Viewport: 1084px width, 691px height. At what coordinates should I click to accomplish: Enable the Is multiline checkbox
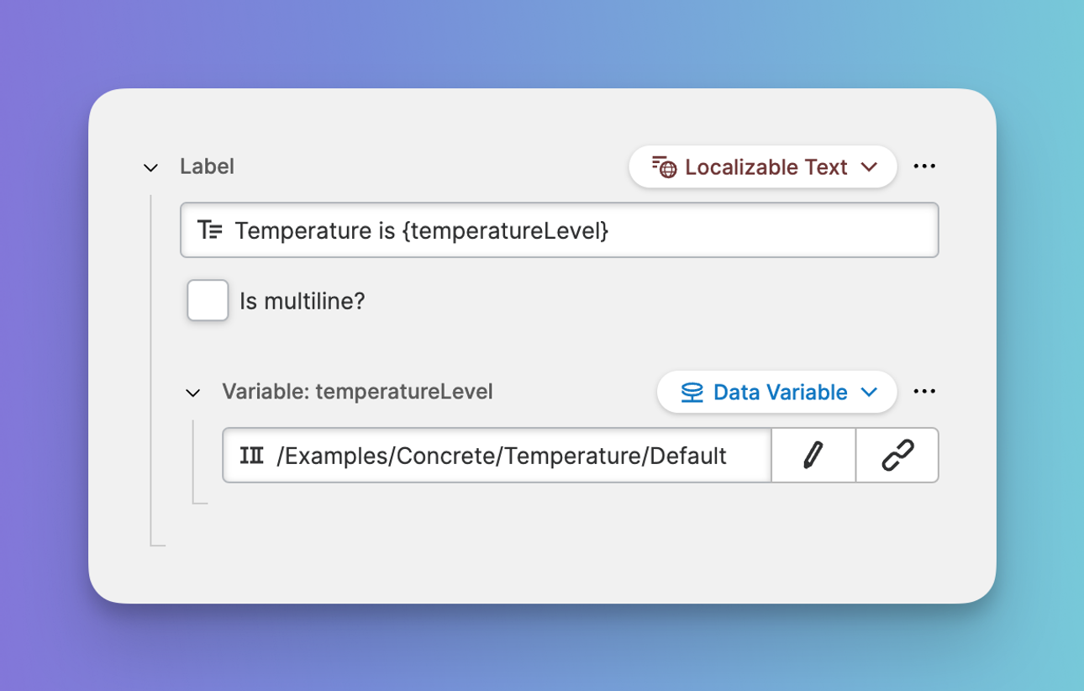[208, 301]
